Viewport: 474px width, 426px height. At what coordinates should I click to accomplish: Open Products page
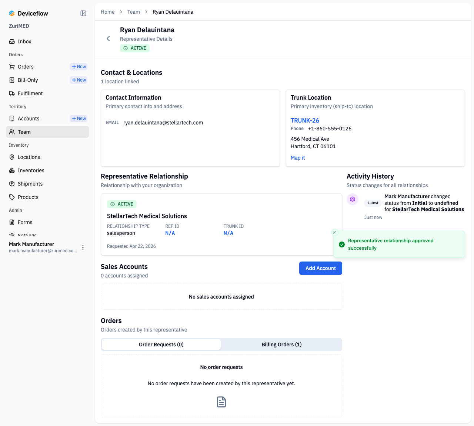(47, 197)
